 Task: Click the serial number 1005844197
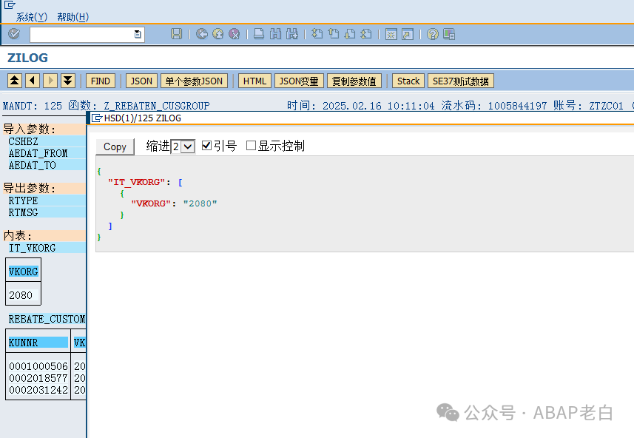pos(517,106)
